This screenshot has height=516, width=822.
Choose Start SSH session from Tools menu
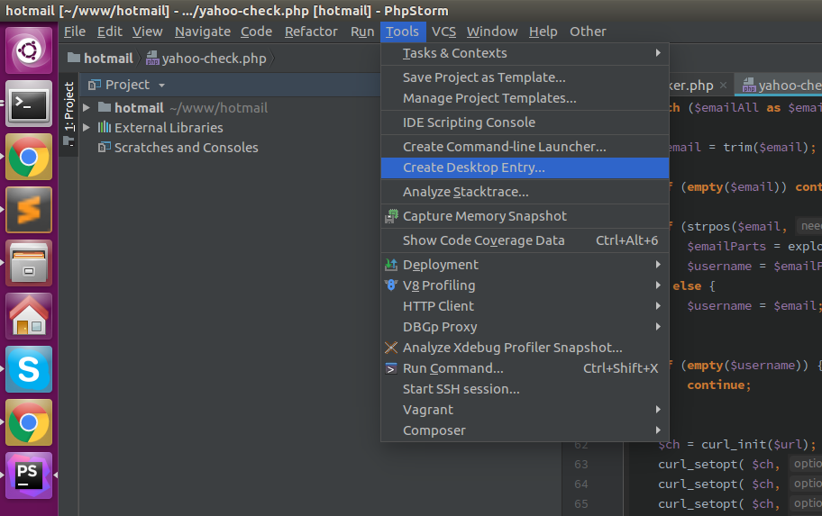461,389
